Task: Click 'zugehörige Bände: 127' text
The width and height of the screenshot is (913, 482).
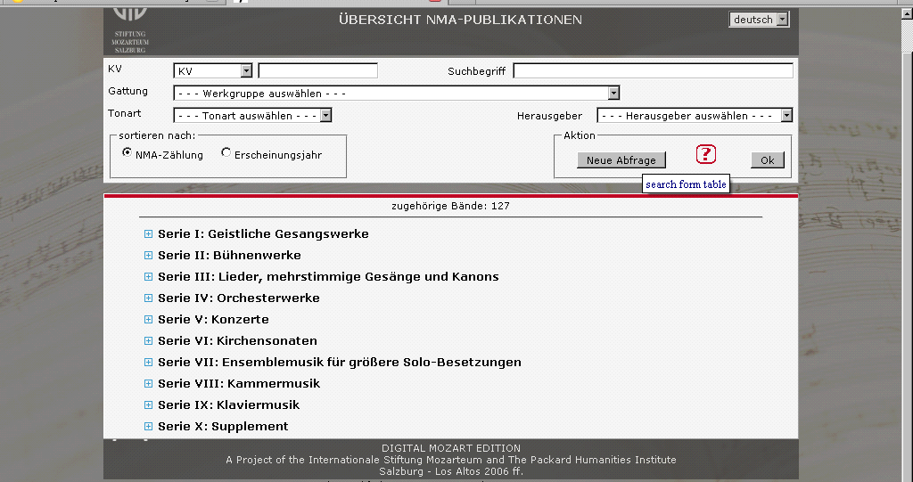Action: pyautogui.click(x=450, y=206)
